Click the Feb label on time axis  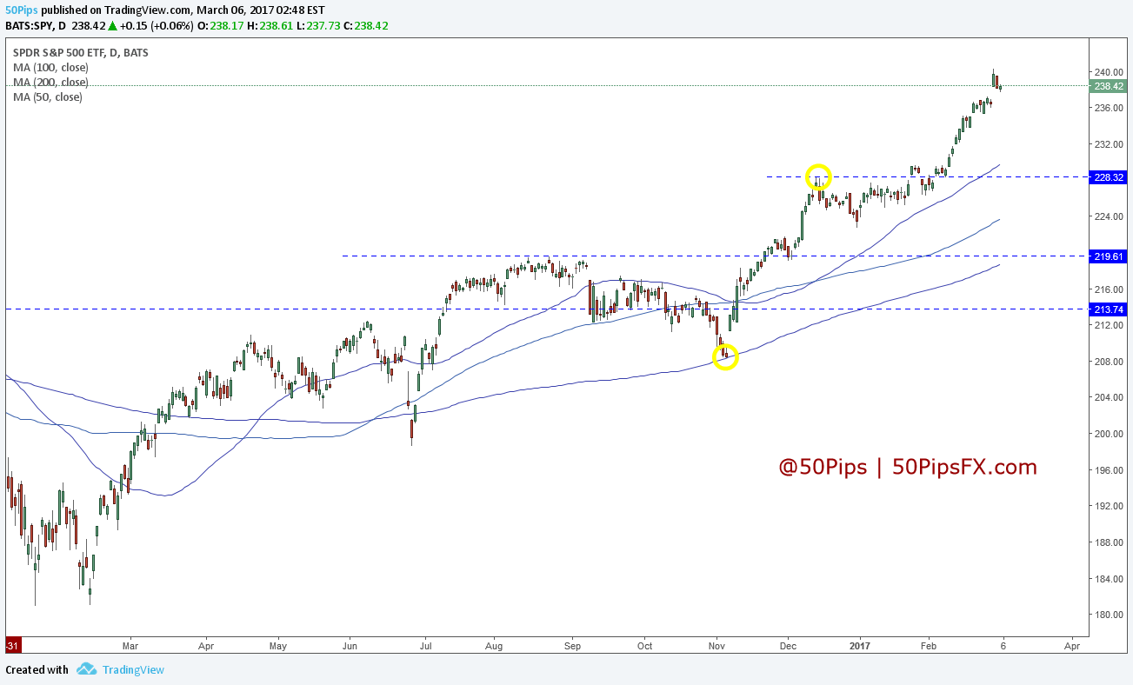pos(929,646)
